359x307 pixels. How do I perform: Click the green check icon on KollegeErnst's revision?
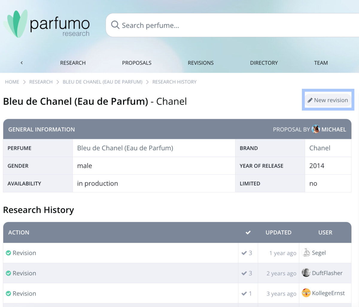[8, 294]
